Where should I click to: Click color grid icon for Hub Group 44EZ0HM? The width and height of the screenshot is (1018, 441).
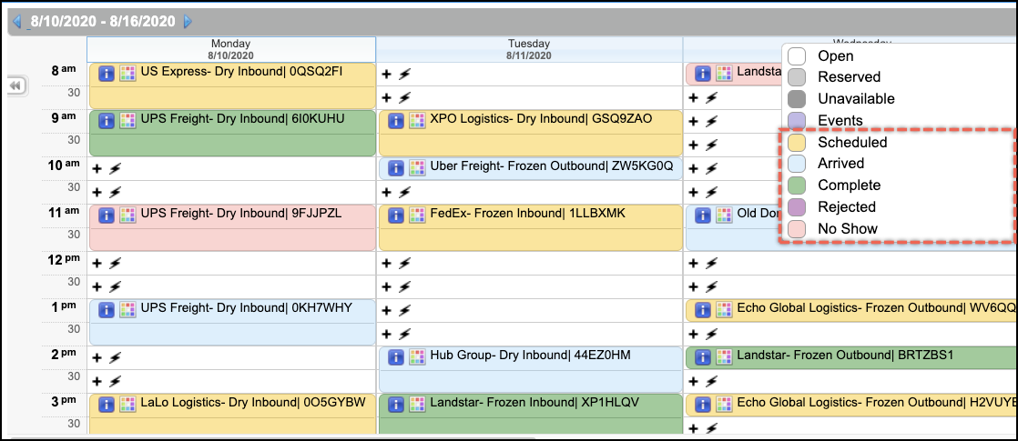click(417, 357)
